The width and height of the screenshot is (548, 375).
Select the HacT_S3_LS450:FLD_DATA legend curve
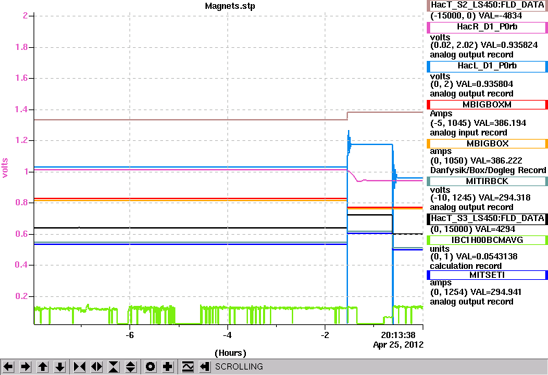pyautogui.click(x=487, y=218)
